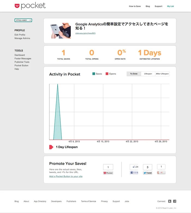Click the Google +1 count bubble
The image size is (191, 213).
pos(161,167)
